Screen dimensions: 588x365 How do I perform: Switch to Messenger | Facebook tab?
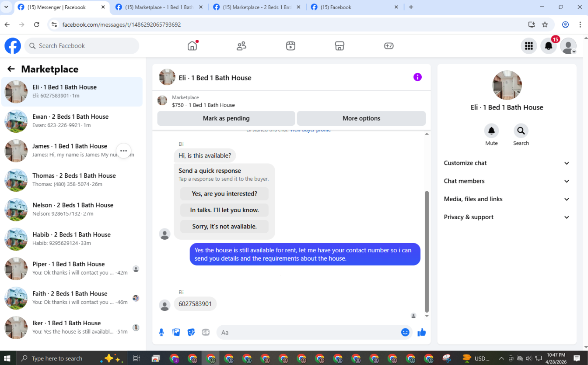61,7
